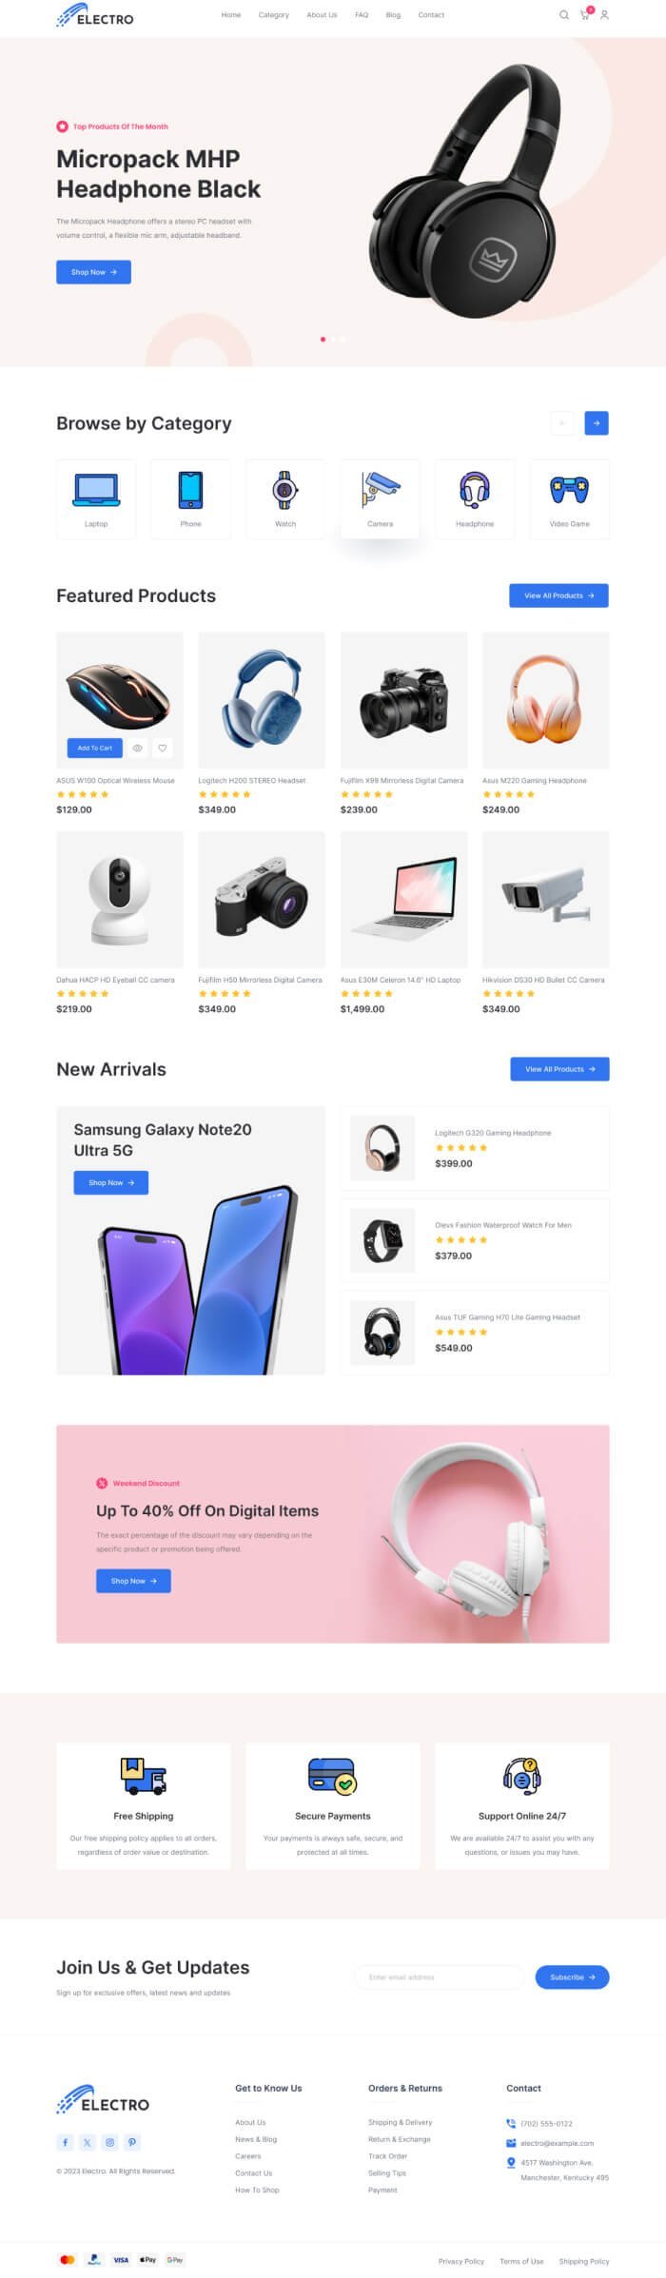This screenshot has height=2278, width=666.
Task: Choose the Headphone category icon
Action: pyautogui.click(x=475, y=490)
